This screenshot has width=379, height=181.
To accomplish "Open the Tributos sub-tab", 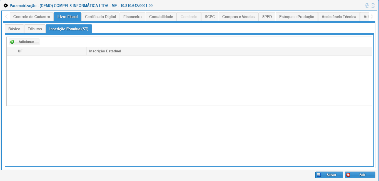I will click(x=35, y=29).
